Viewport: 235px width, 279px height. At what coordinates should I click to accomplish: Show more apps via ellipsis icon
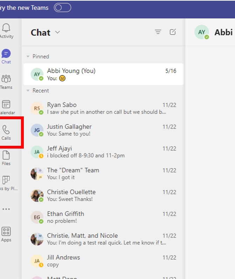pos(6,209)
